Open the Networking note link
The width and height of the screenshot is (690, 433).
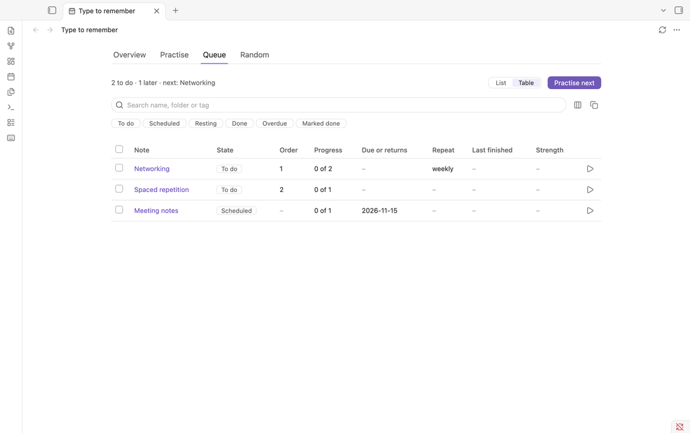coord(152,169)
